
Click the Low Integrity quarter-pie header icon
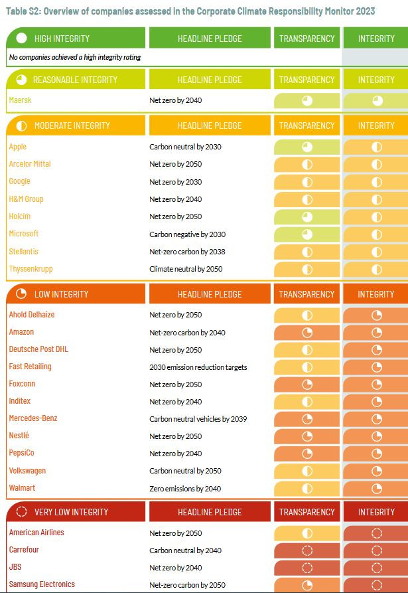coord(21,294)
